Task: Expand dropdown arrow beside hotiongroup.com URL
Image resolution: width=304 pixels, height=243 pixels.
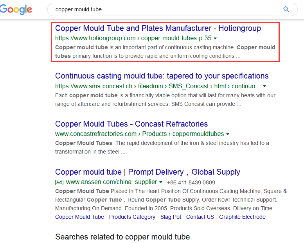Action: tap(215, 38)
